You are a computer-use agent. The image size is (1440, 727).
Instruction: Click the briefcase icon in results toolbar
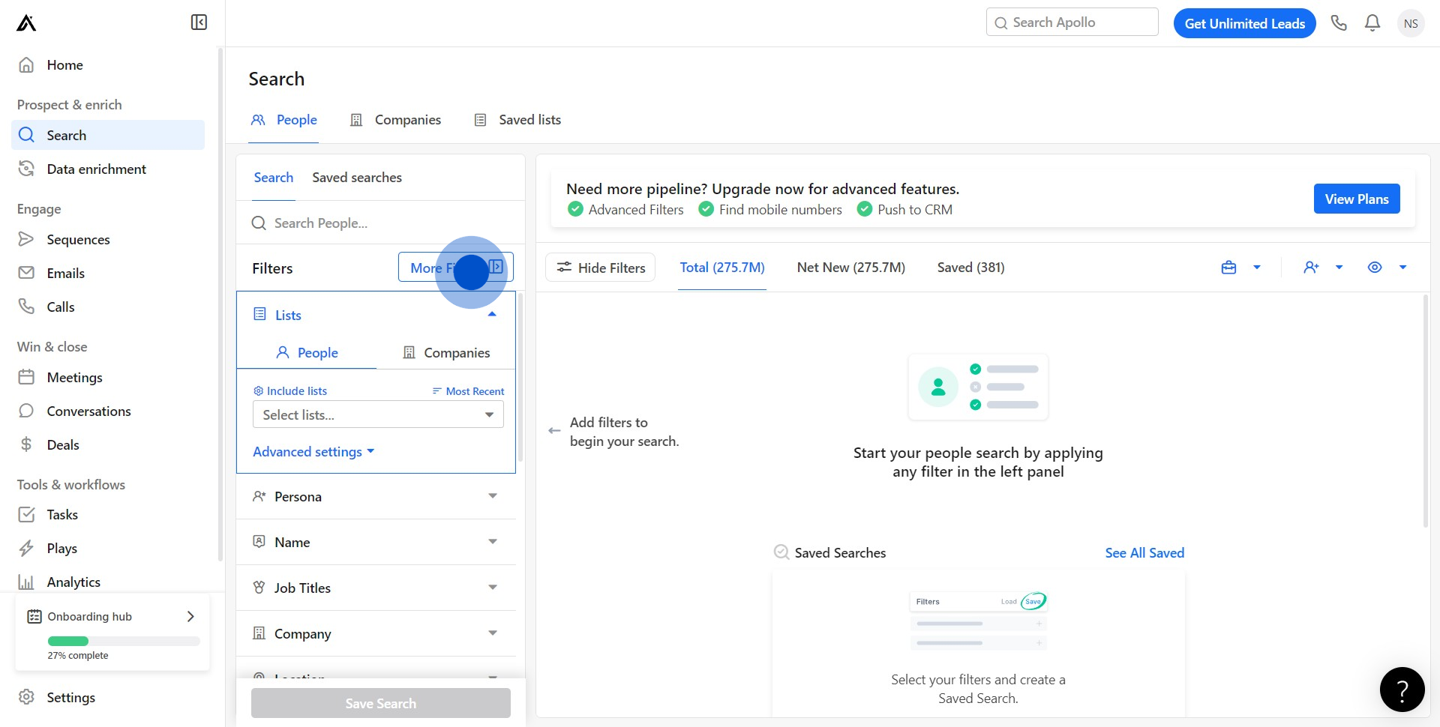pyautogui.click(x=1228, y=268)
